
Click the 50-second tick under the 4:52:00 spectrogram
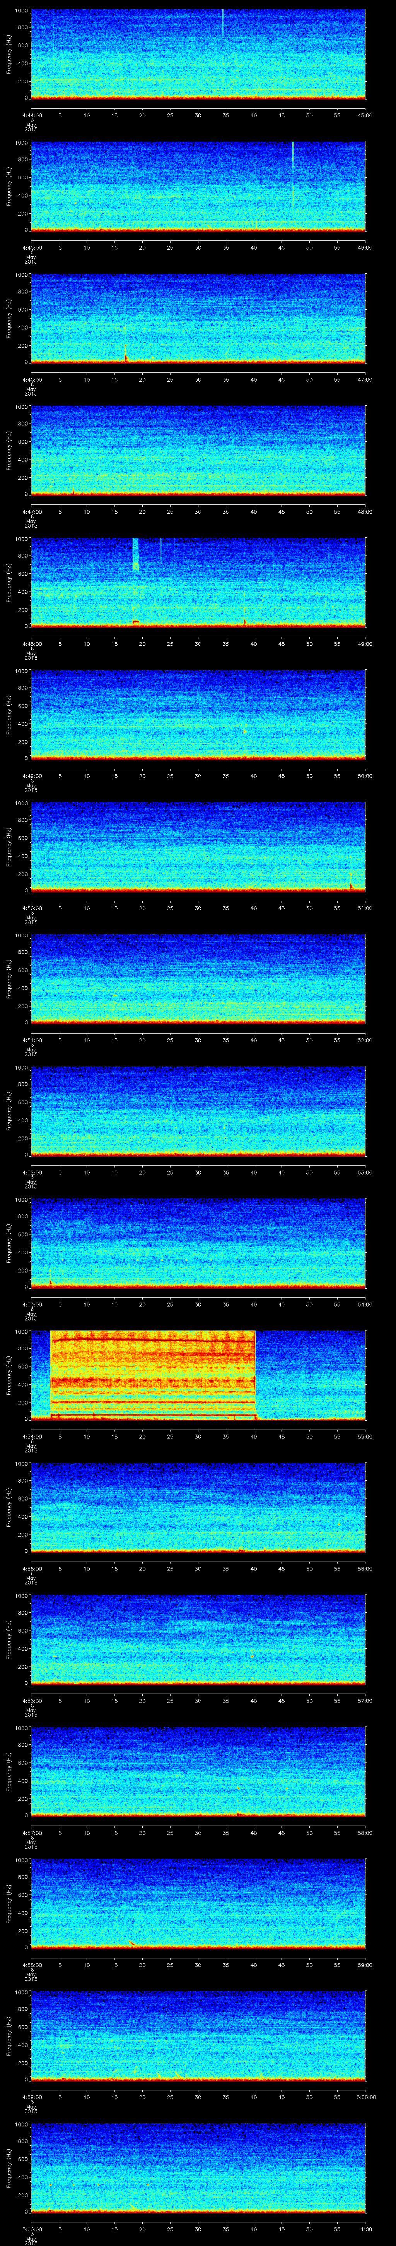click(x=310, y=1172)
